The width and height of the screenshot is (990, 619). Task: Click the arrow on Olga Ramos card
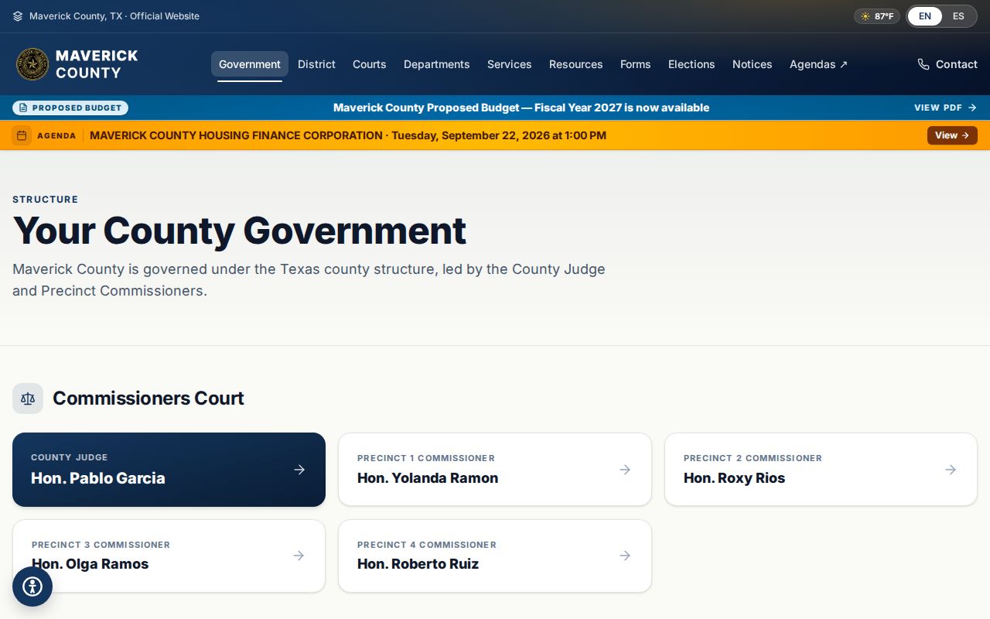pyautogui.click(x=299, y=556)
